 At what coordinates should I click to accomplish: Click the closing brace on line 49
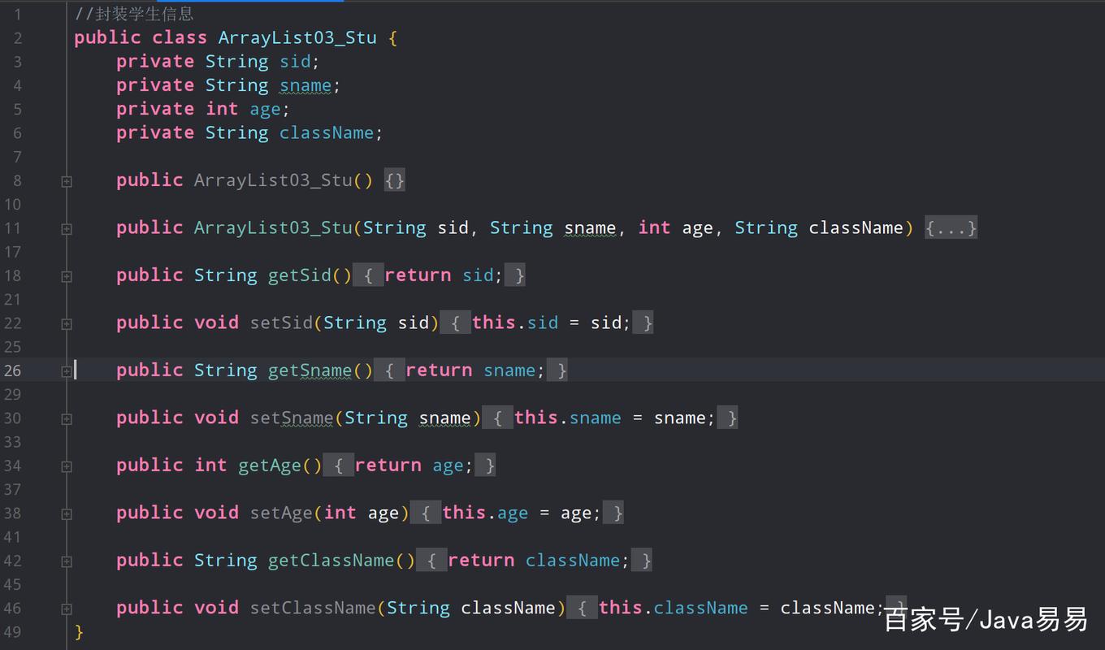click(x=79, y=631)
